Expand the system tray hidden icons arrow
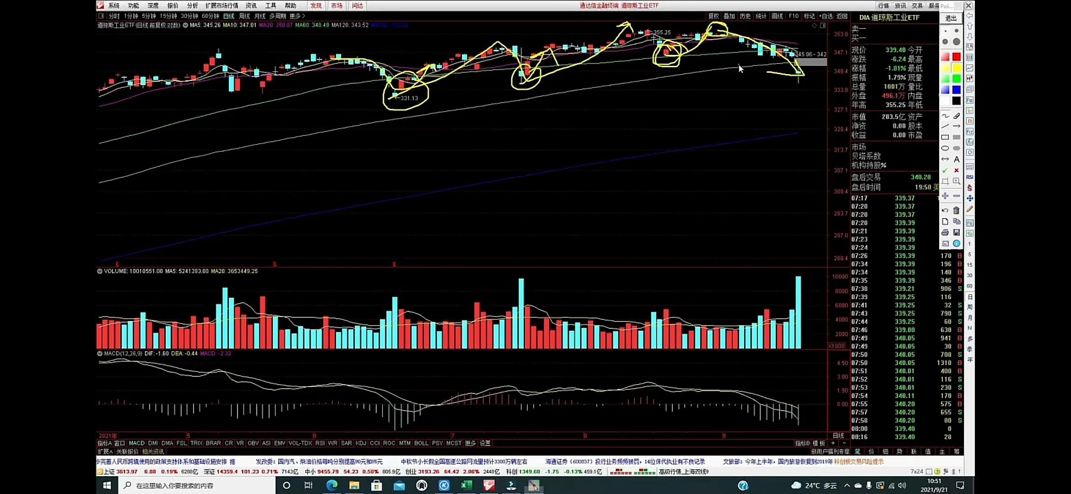 coord(847,485)
